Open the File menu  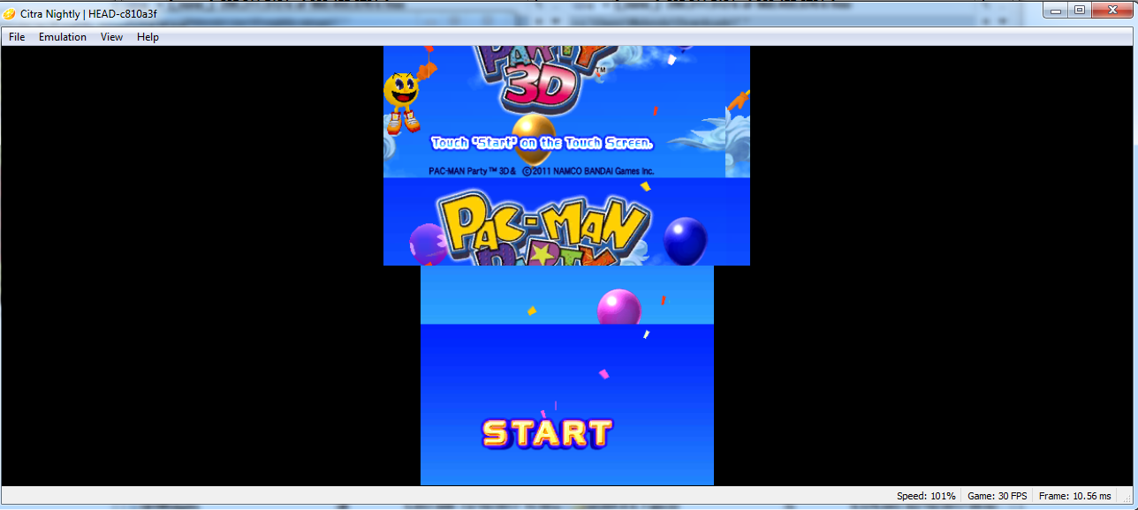click(17, 37)
